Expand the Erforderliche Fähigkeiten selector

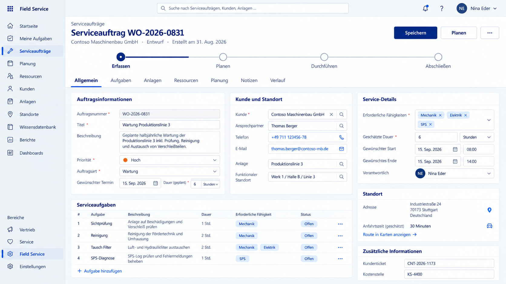click(x=489, y=120)
